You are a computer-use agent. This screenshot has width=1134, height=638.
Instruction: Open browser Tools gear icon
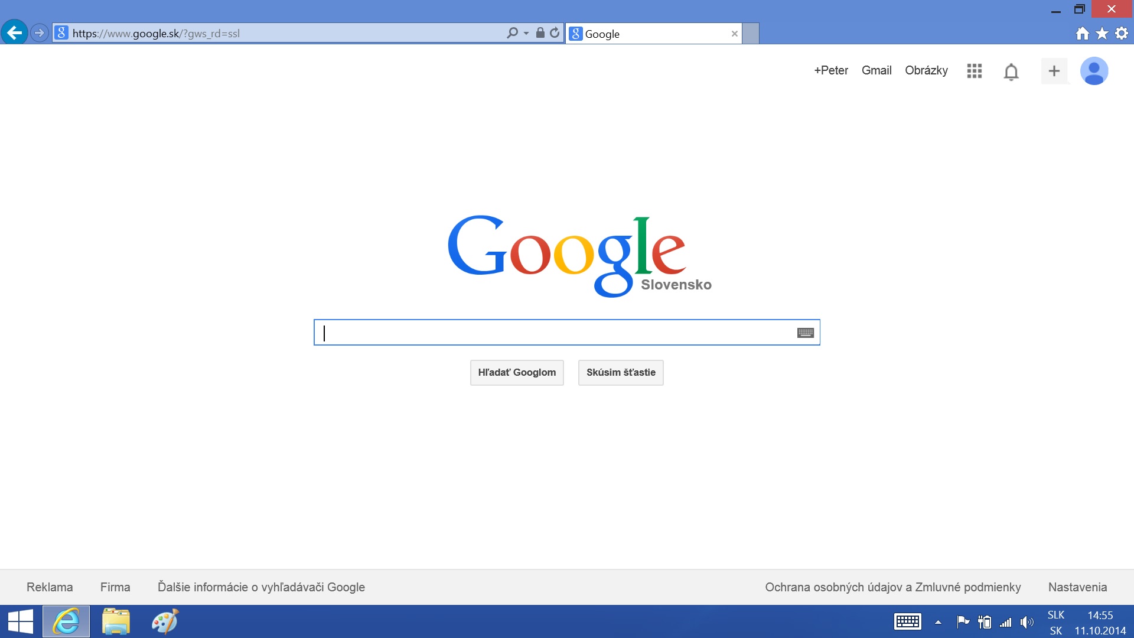pyautogui.click(x=1122, y=34)
